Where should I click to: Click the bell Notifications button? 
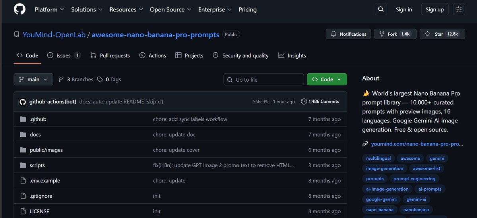[x=349, y=34]
